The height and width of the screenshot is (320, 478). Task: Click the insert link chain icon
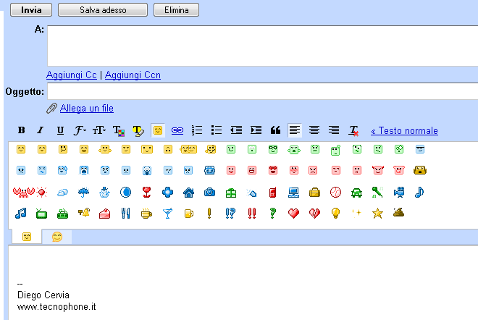(177, 130)
